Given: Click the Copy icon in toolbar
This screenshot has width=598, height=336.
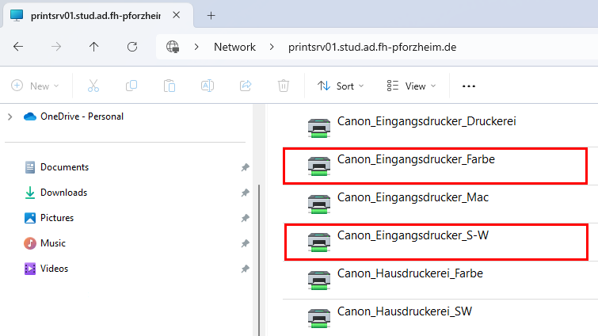Looking at the screenshot, I should click(131, 86).
